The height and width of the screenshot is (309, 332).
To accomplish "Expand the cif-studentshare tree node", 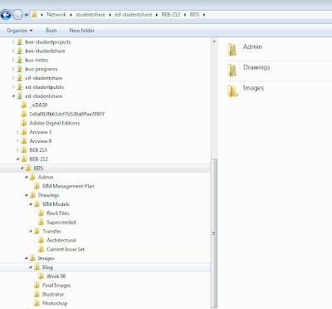I will click(13, 78).
